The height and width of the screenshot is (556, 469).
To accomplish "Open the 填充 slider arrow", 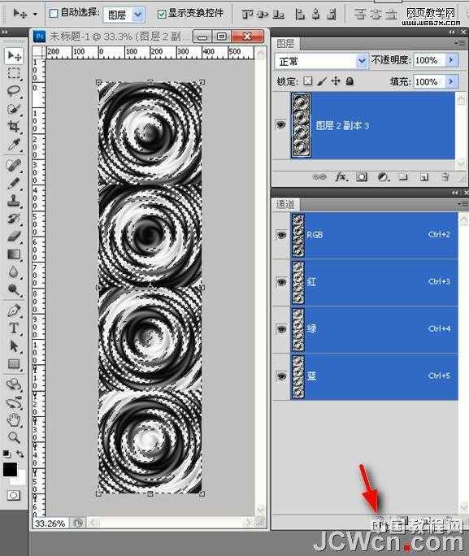I will (x=452, y=81).
